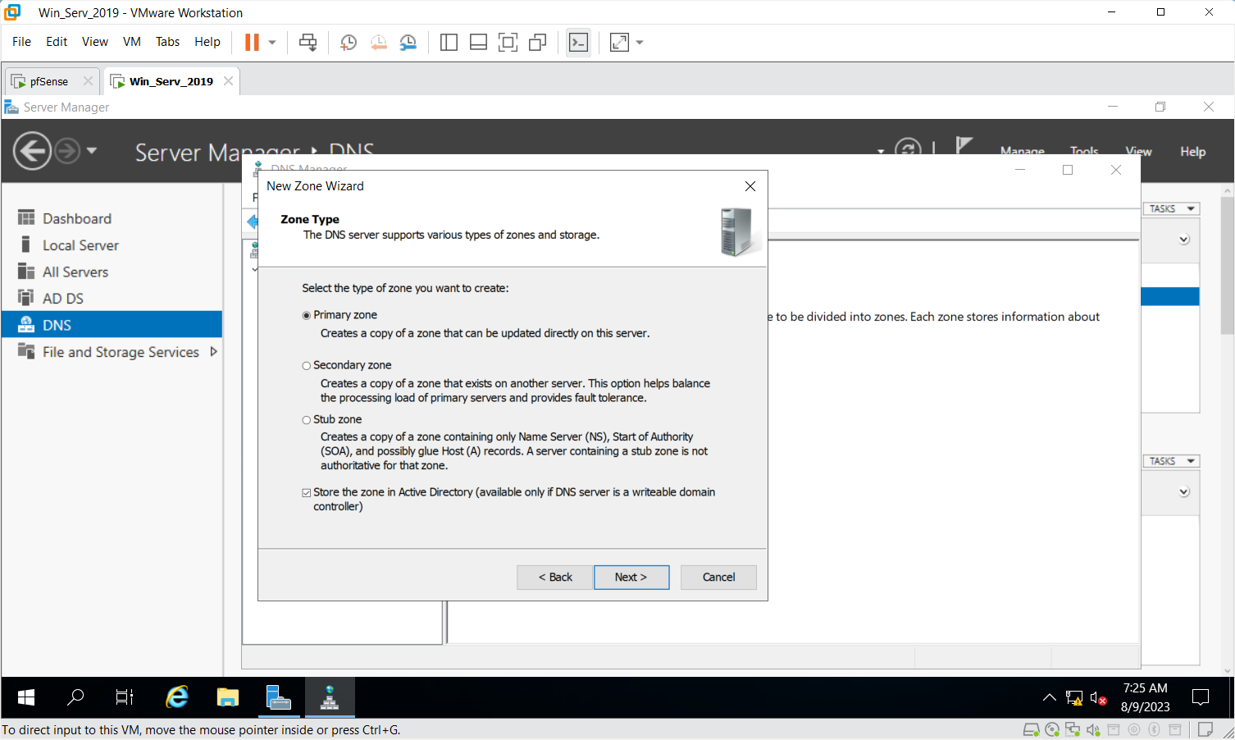Image resolution: width=1235 pixels, height=740 pixels.
Task: Choose the Secondary zone option
Action: (x=307, y=366)
